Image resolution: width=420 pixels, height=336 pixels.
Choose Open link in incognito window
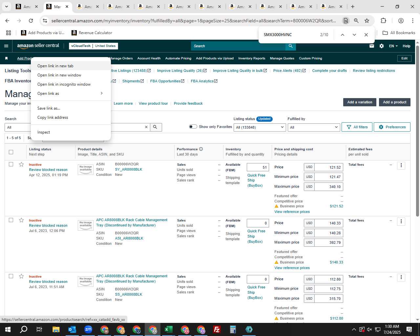click(x=71, y=84)
